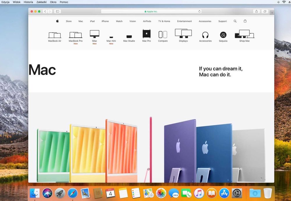Open the MacBook Air product icon

tap(55, 35)
